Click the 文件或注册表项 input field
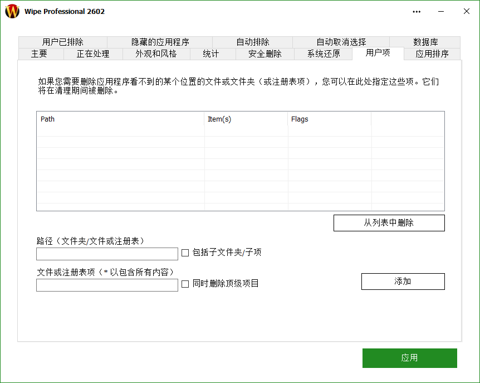Image resolution: width=480 pixels, height=383 pixels. [x=106, y=284]
